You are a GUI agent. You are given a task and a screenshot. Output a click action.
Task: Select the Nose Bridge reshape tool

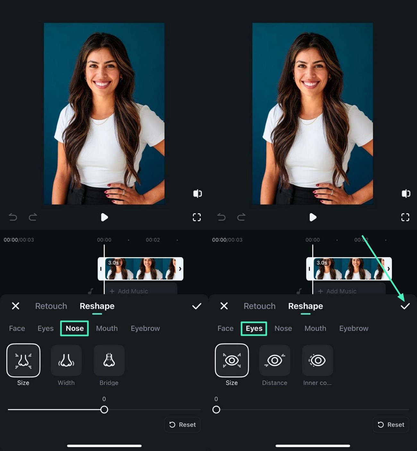109,360
